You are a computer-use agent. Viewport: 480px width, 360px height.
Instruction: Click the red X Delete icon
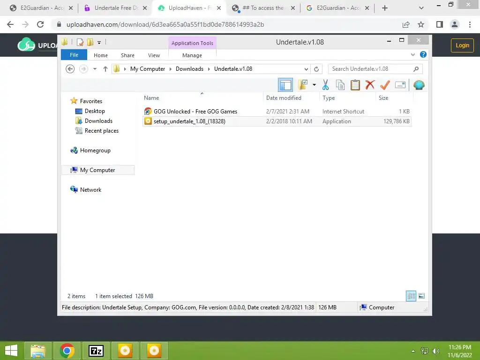370,84
